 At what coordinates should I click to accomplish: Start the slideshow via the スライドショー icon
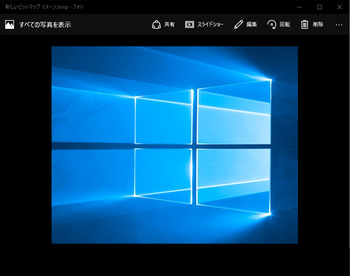pos(190,24)
